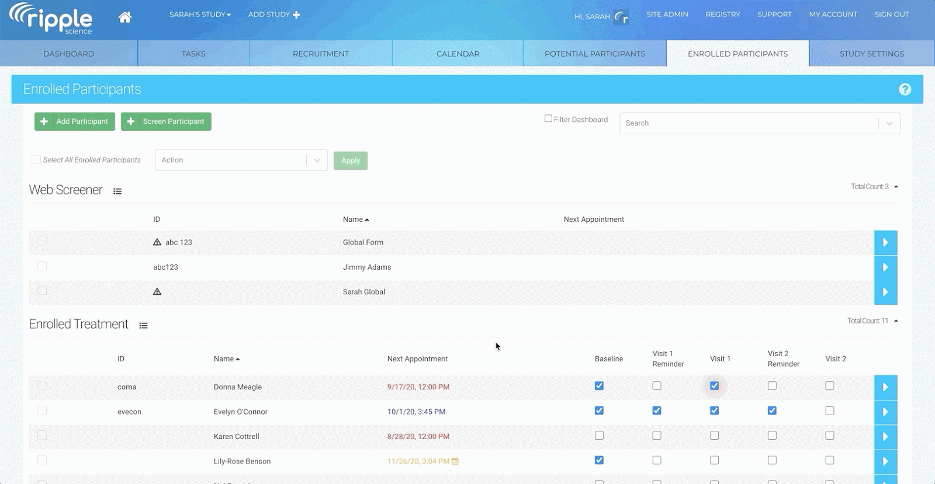The width and height of the screenshot is (935, 484).
Task: Open Jimmy Adams row arrow button
Action: tap(885, 267)
